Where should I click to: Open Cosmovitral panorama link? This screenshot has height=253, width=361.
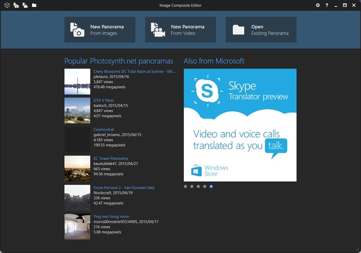point(104,129)
